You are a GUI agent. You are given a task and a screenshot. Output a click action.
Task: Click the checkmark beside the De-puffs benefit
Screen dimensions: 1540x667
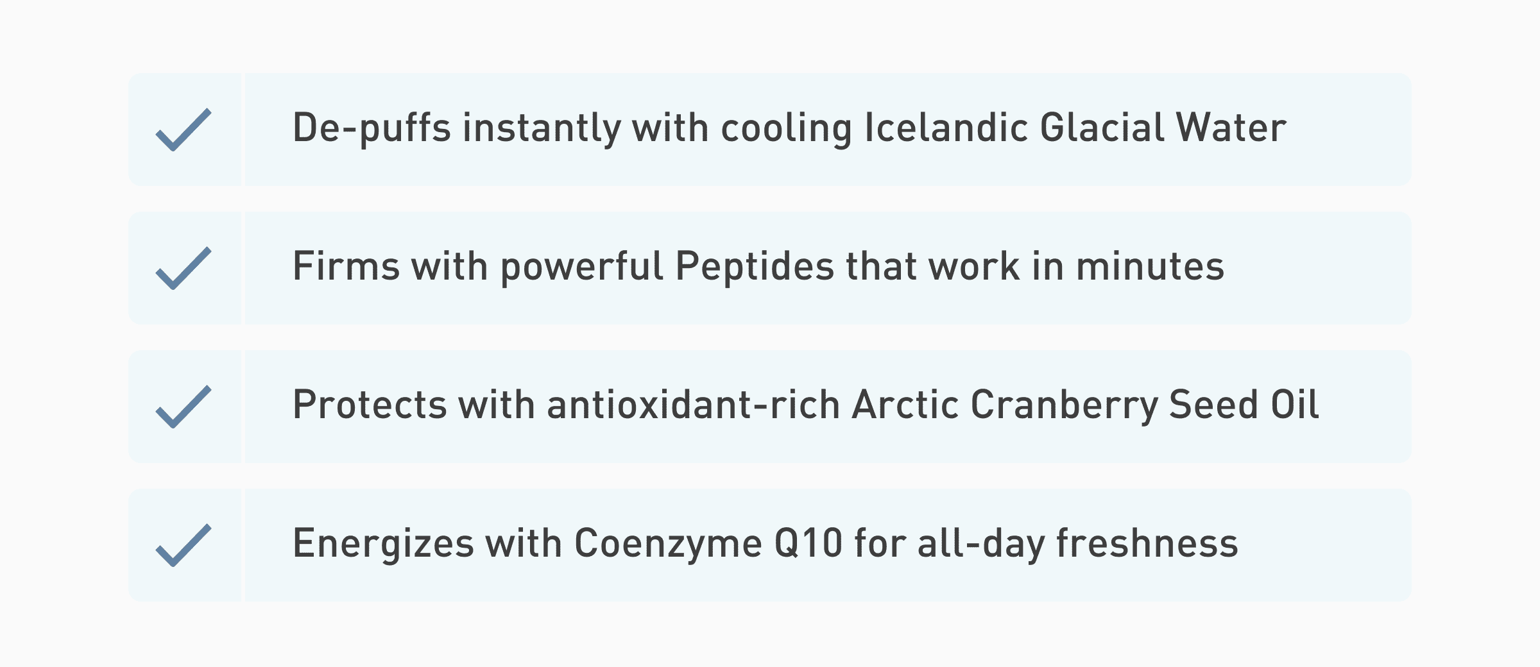click(x=184, y=130)
